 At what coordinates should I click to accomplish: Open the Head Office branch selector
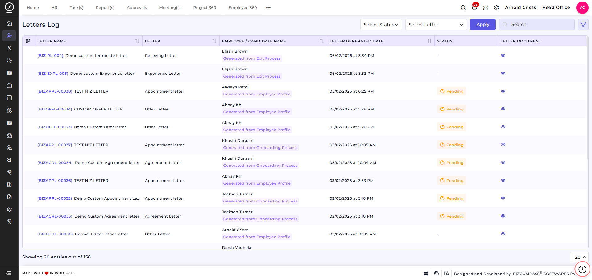[556, 7]
